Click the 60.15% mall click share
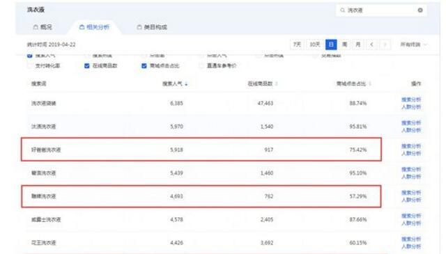The image size is (446, 254). (x=358, y=243)
